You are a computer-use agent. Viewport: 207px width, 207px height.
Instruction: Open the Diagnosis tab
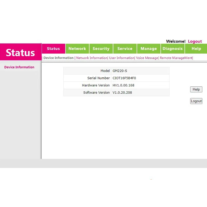click(x=173, y=49)
